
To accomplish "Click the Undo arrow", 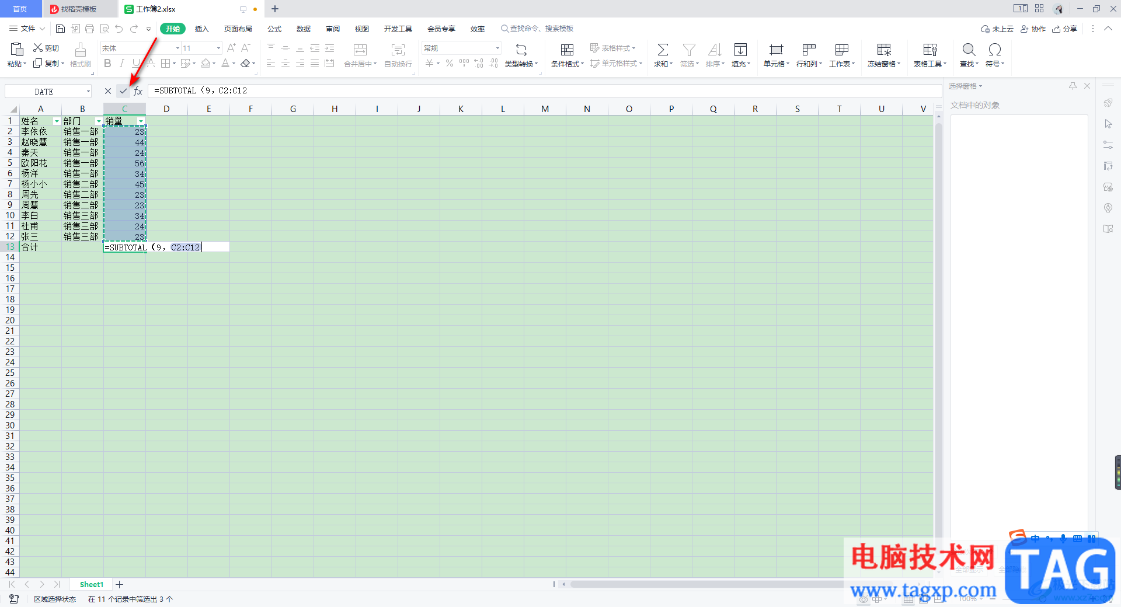I will click(x=119, y=29).
